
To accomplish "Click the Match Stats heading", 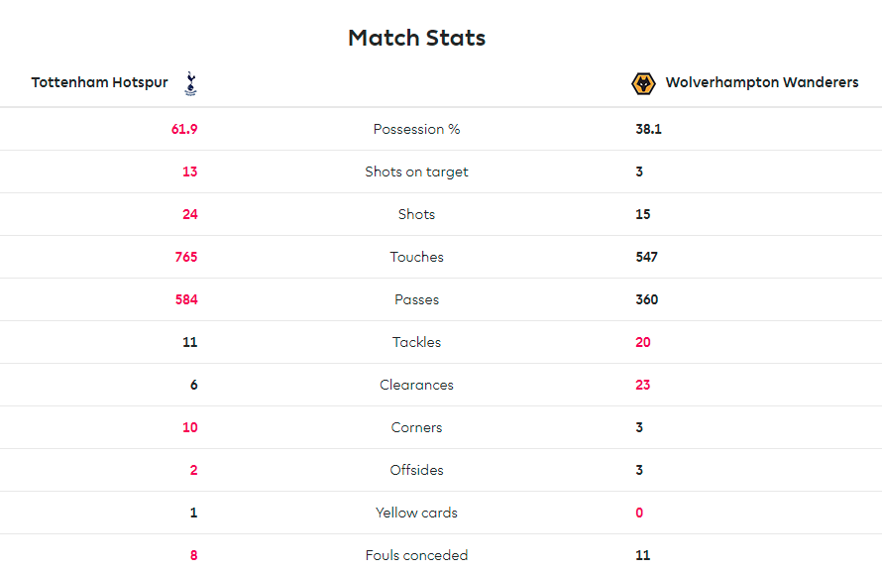I will click(x=416, y=39).
